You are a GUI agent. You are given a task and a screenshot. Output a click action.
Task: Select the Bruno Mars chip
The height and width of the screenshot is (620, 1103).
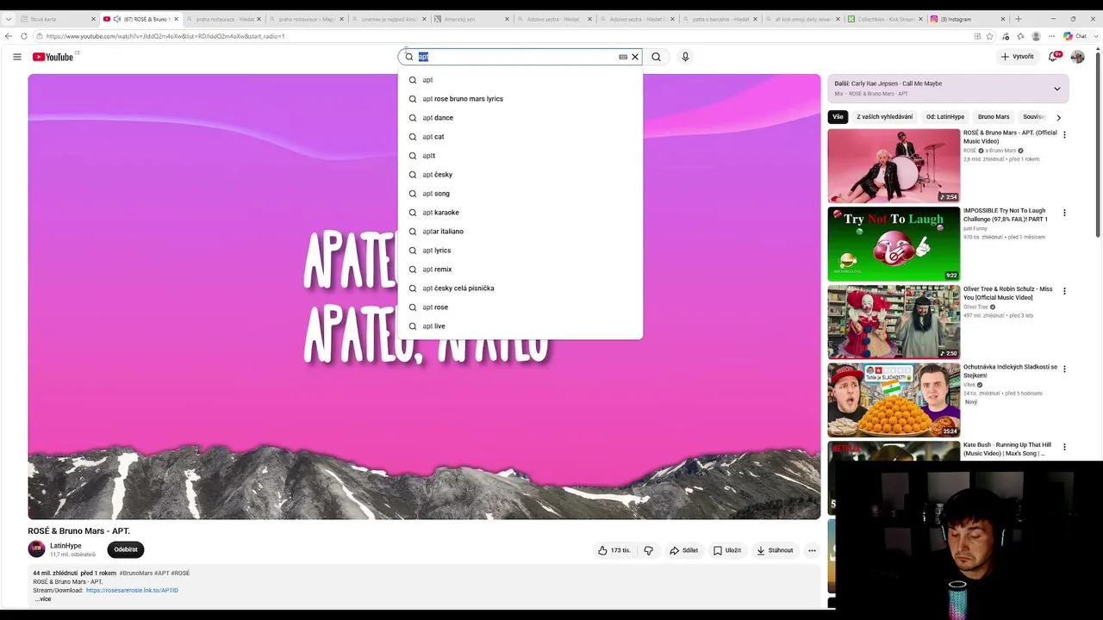click(994, 117)
